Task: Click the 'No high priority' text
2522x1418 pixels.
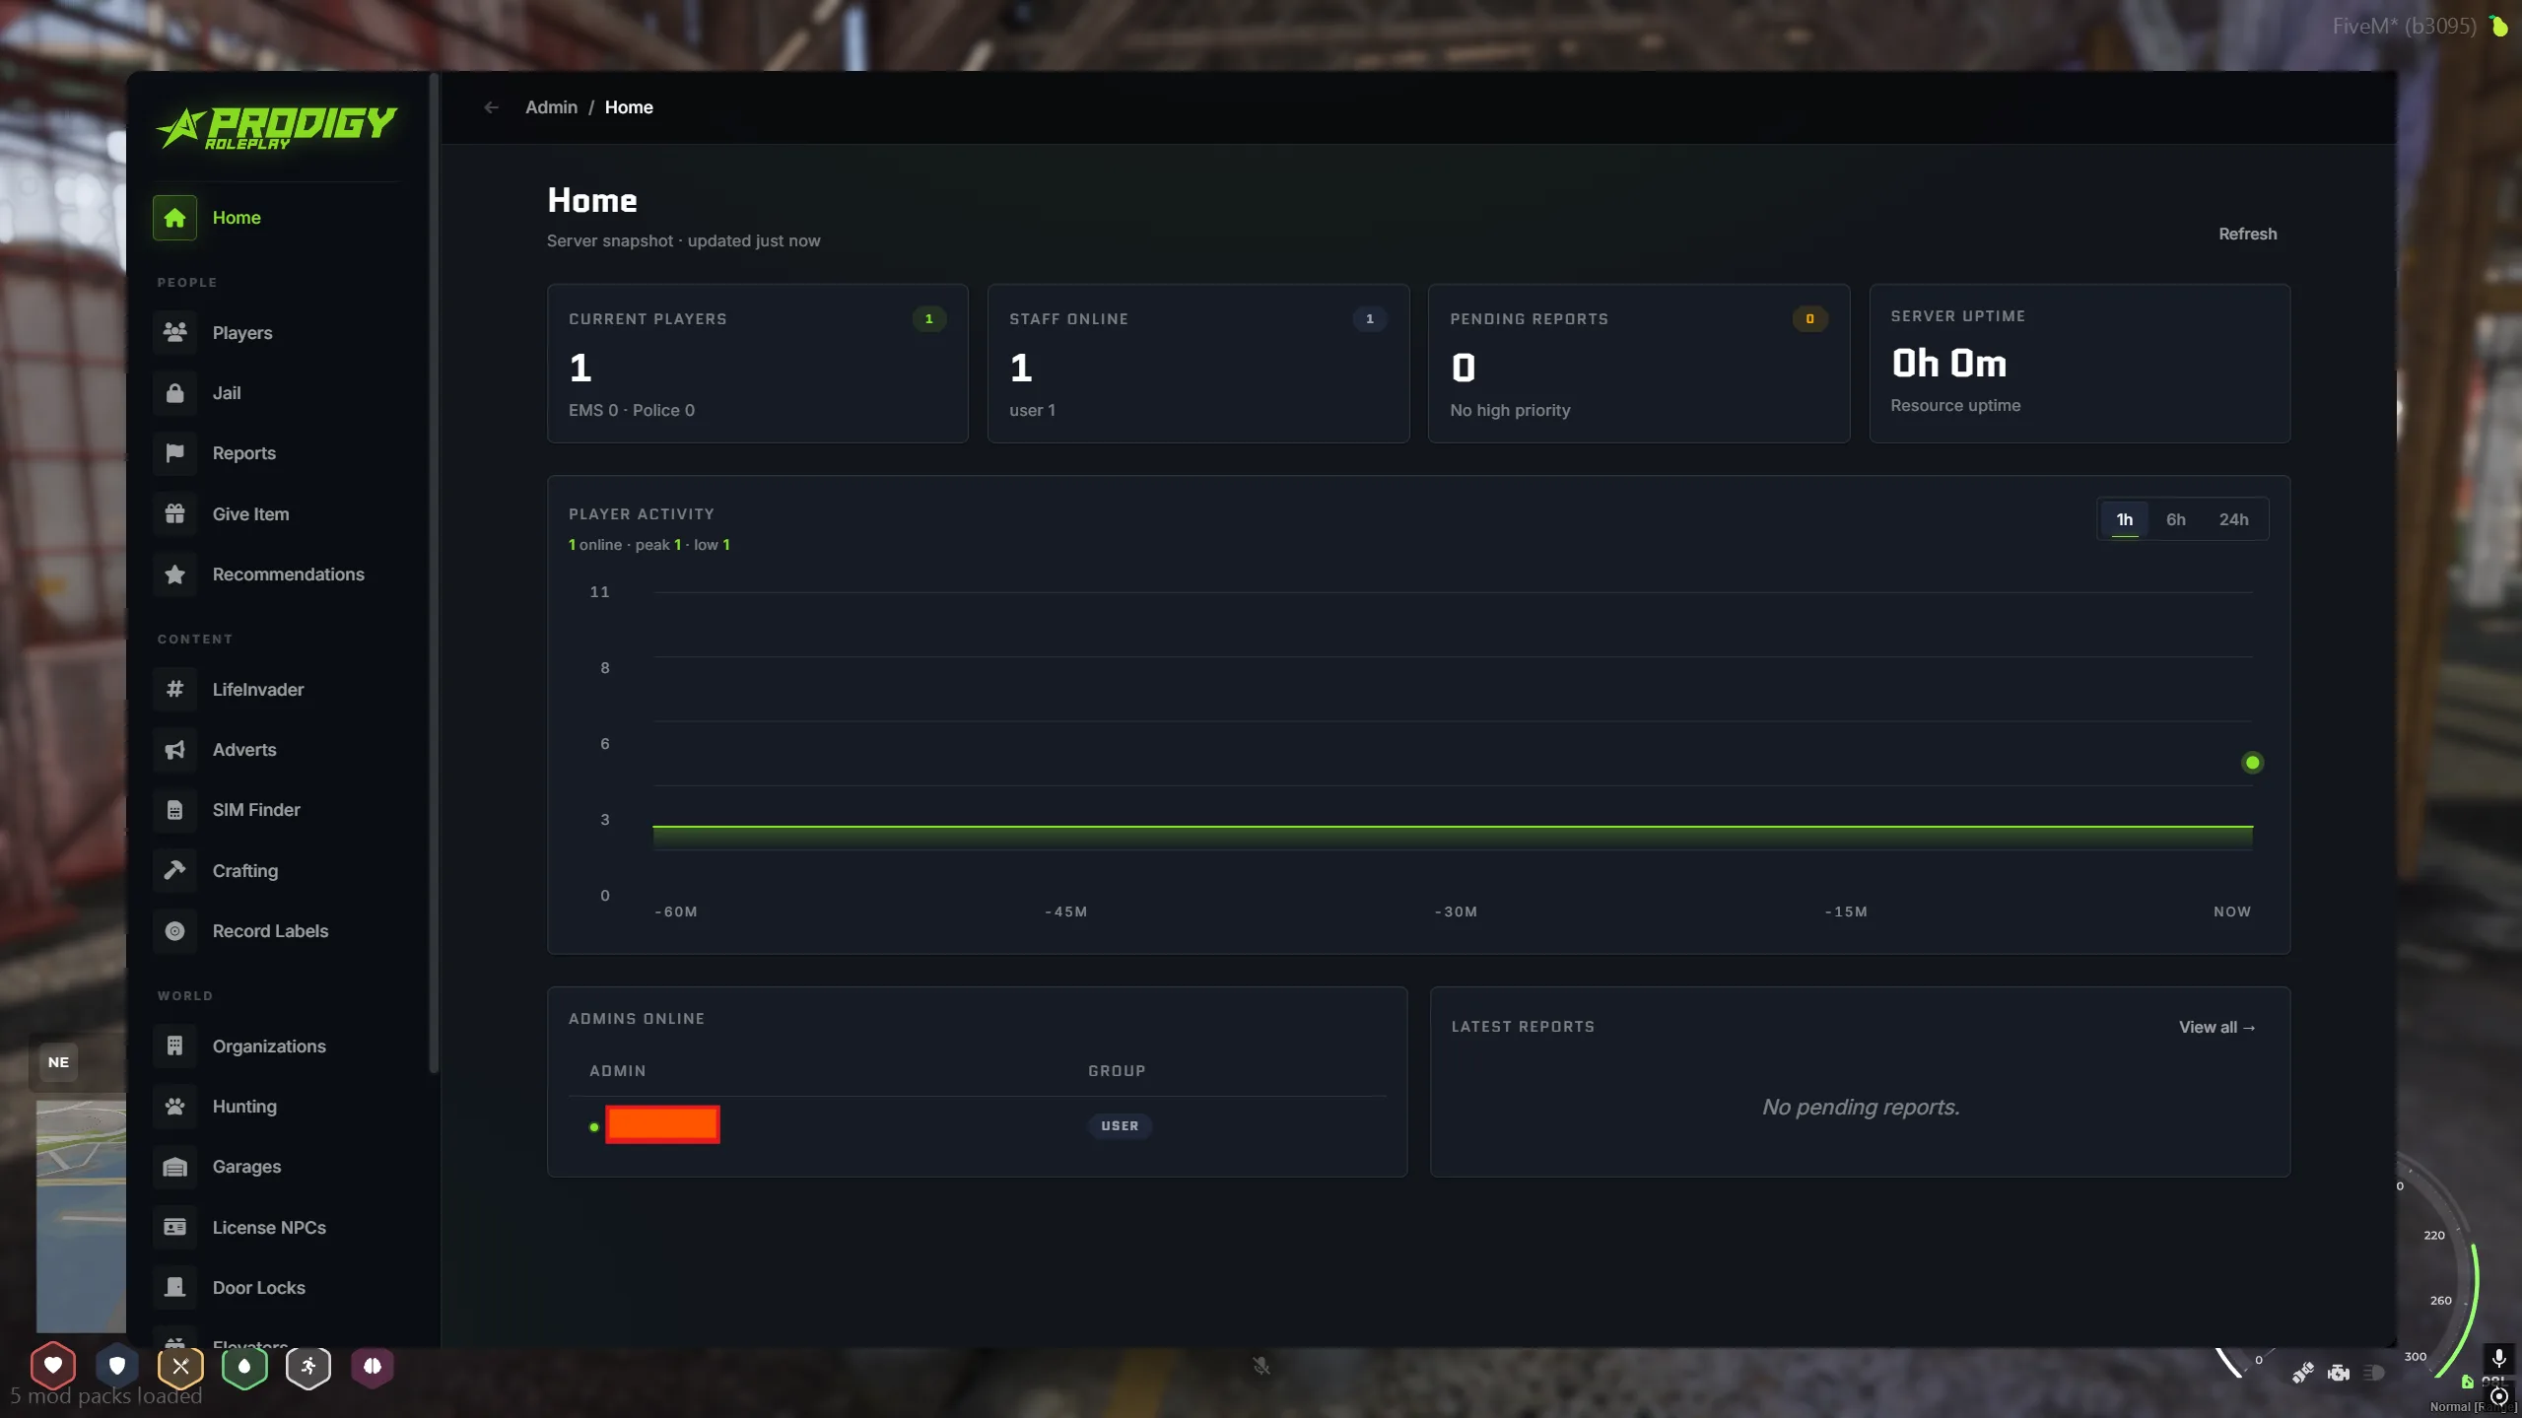Action: (1510, 411)
